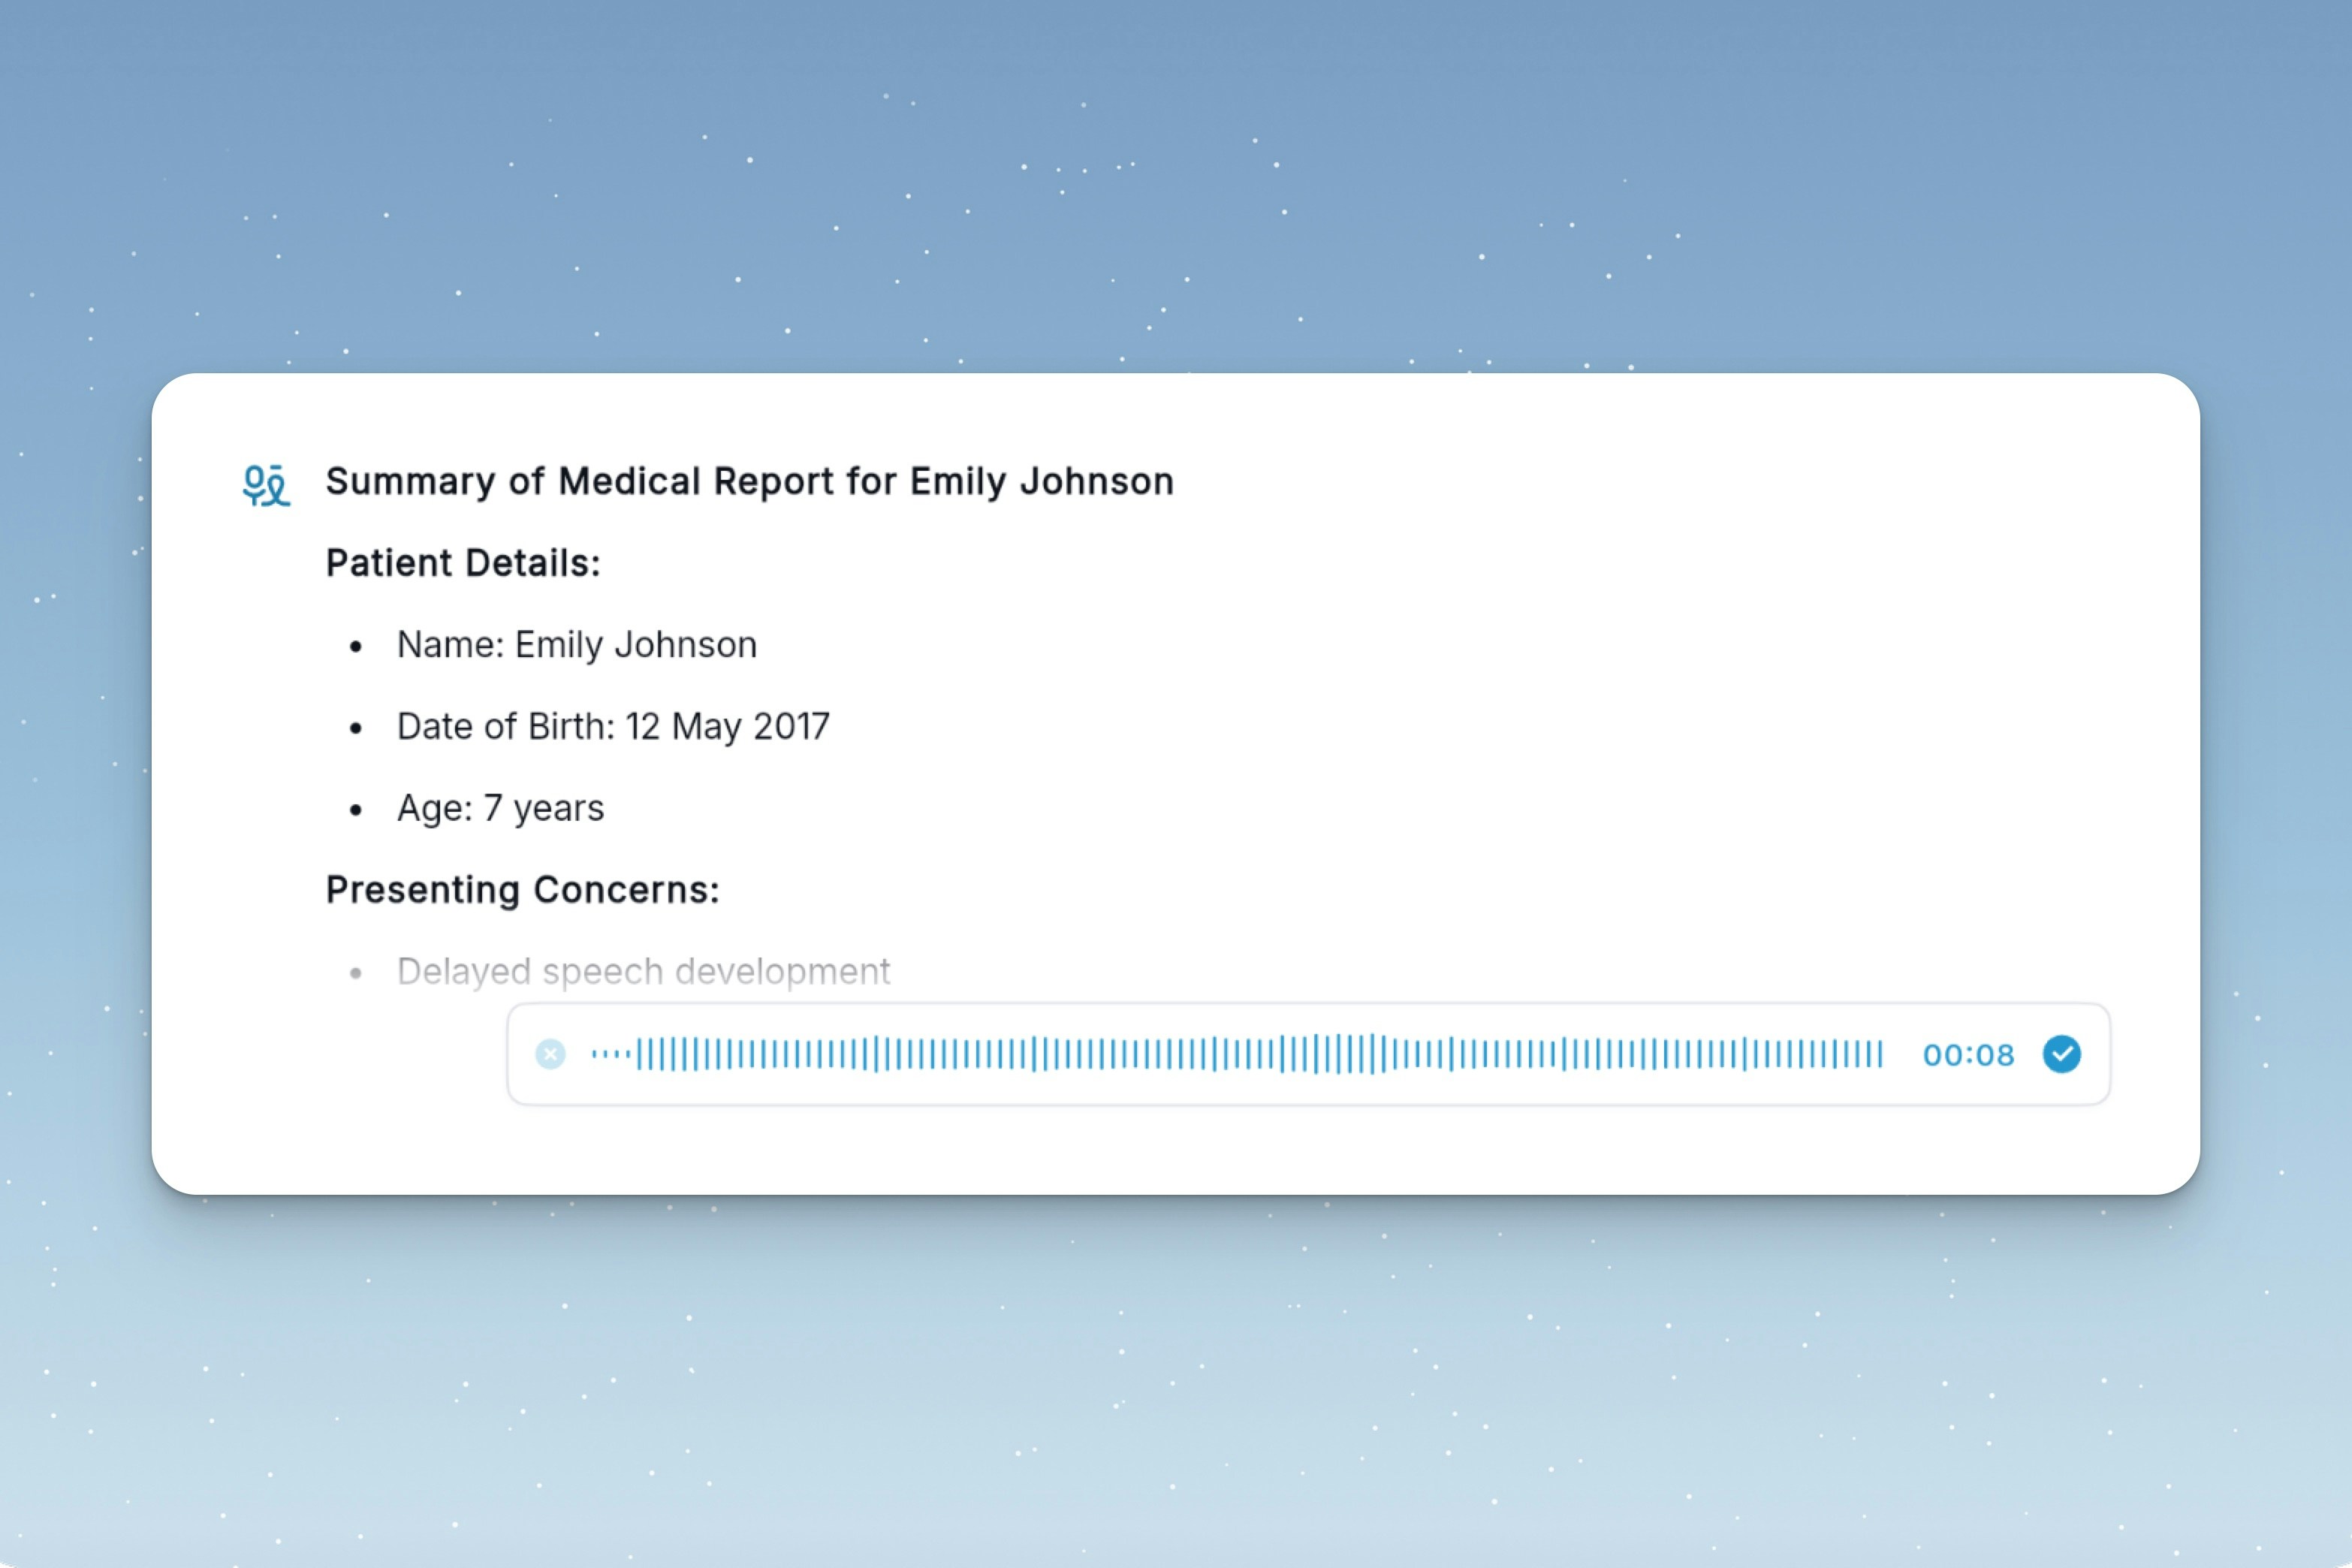Cancel the voice recording with X icon

550,1054
